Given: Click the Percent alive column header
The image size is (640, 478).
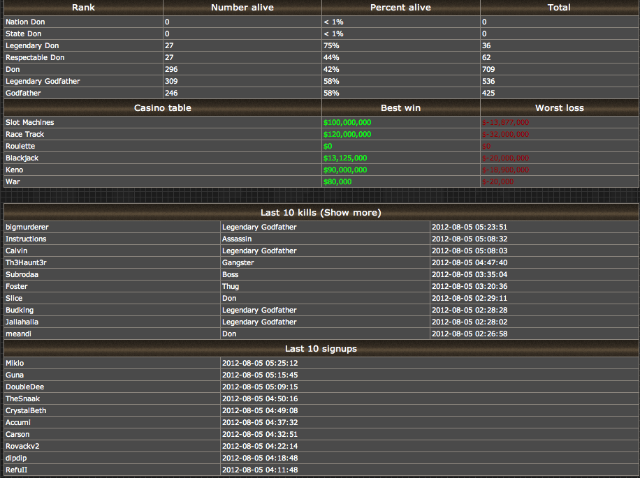Looking at the screenshot, I should click(400, 8).
